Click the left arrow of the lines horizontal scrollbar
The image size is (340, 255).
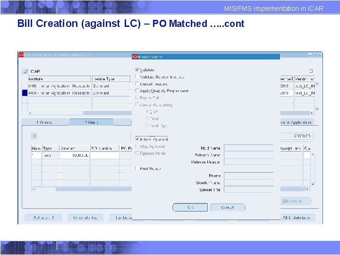click(x=34, y=189)
